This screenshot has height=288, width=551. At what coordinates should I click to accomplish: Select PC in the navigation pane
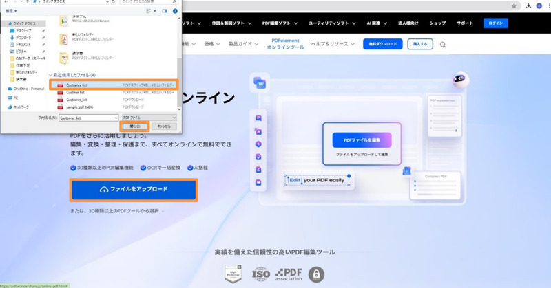click(12, 98)
